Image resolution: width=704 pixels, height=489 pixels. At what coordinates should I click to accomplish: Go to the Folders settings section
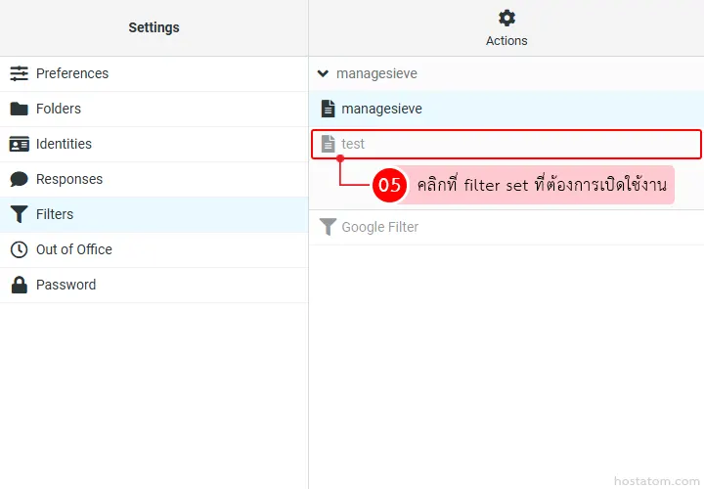tap(59, 109)
